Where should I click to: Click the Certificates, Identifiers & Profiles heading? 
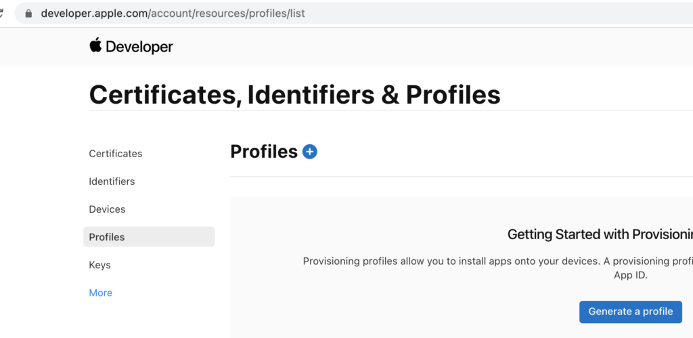295,95
